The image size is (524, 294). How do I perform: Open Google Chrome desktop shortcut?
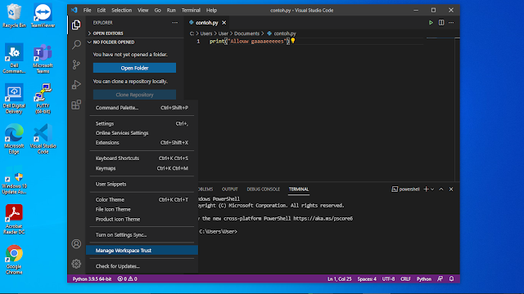pyautogui.click(x=14, y=260)
